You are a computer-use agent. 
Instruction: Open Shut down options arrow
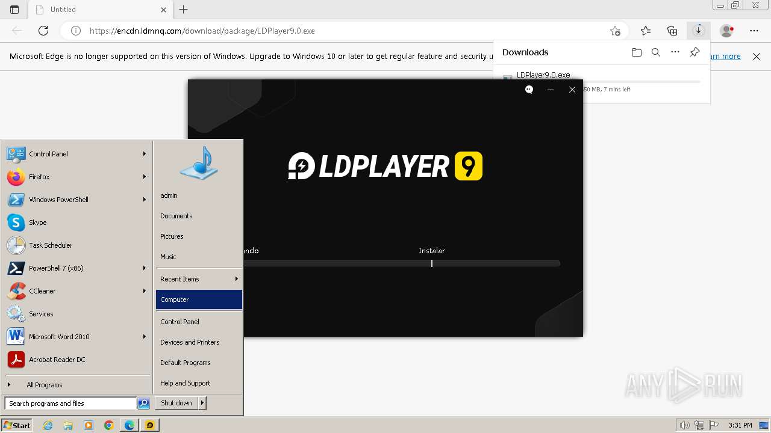tap(202, 403)
